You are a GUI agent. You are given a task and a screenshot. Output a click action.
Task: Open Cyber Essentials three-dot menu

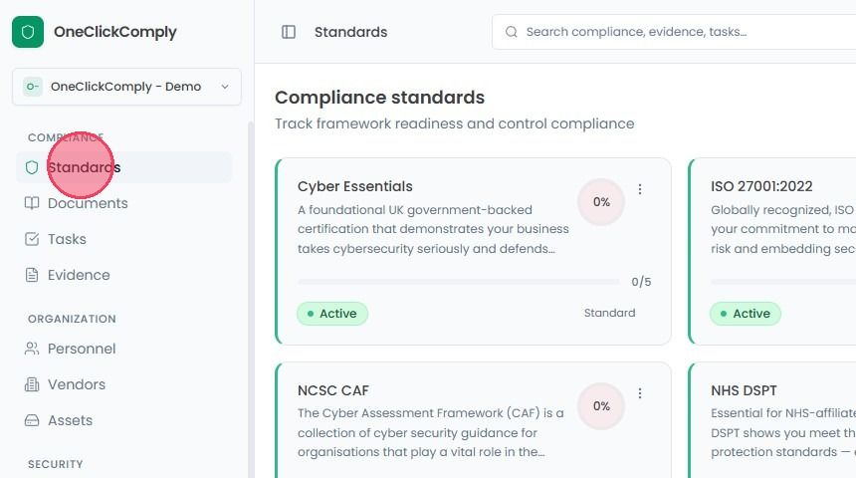[x=640, y=189]
